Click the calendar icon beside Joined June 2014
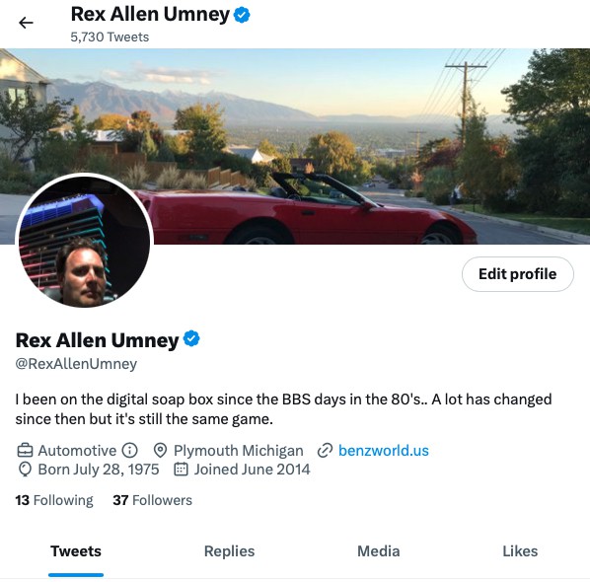 click(181, 470)
